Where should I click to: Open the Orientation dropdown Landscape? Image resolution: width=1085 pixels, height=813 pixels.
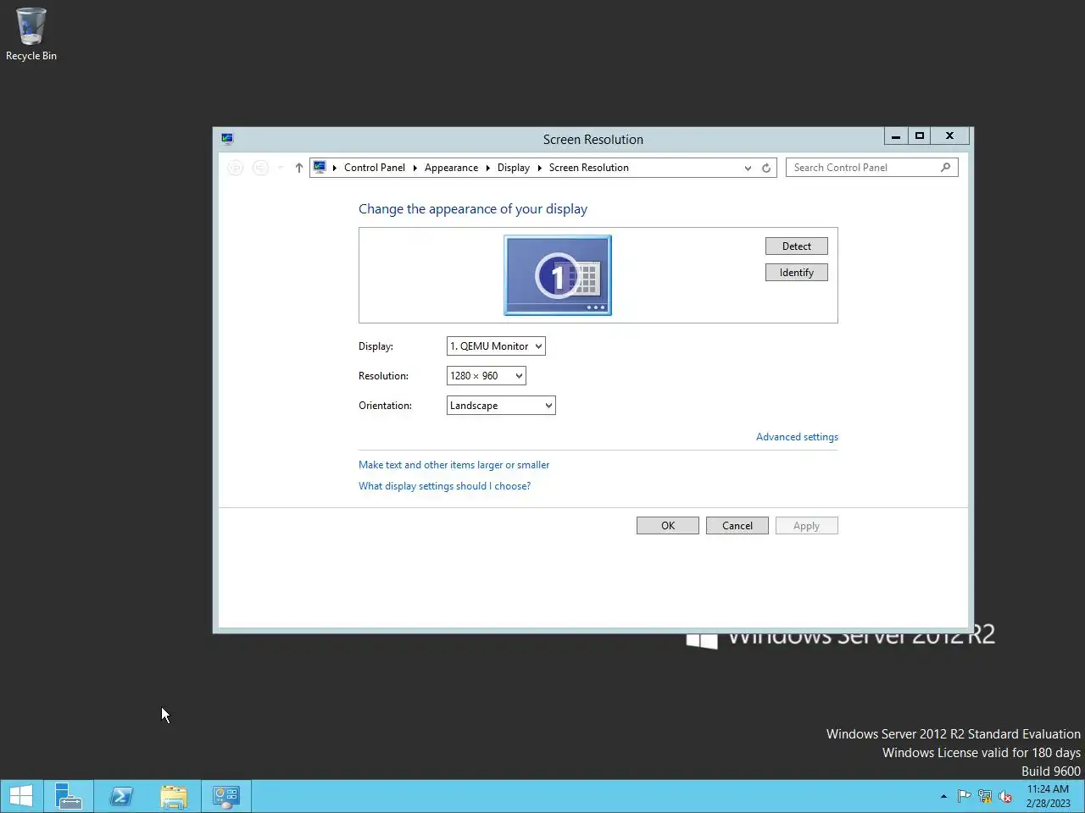[x=501, y=405]
